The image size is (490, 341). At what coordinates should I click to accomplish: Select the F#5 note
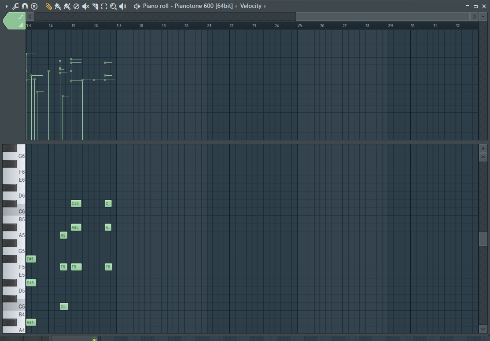click(31, 259)
